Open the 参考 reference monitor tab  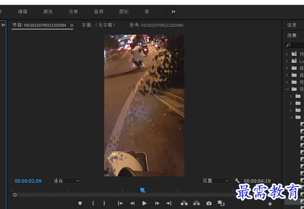pyautogui.click(x=156, y=25)
